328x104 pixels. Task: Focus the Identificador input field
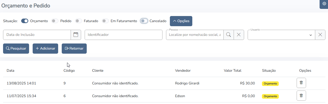(x=123, y=35)
